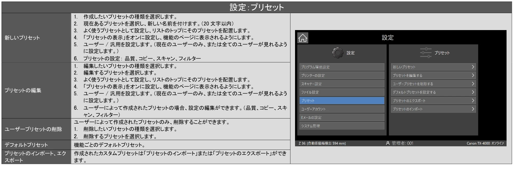Click the gear icon beside 設定 heading
The height and width of the screenshot is (174, 514).
pos(338,53)
